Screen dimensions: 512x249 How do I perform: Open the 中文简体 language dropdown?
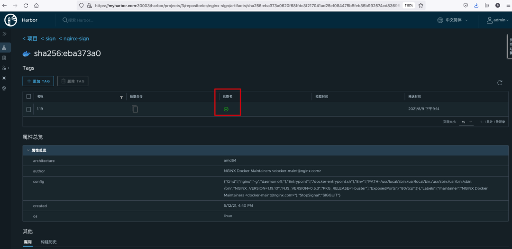pyautogui.click(x=457, y=20)
